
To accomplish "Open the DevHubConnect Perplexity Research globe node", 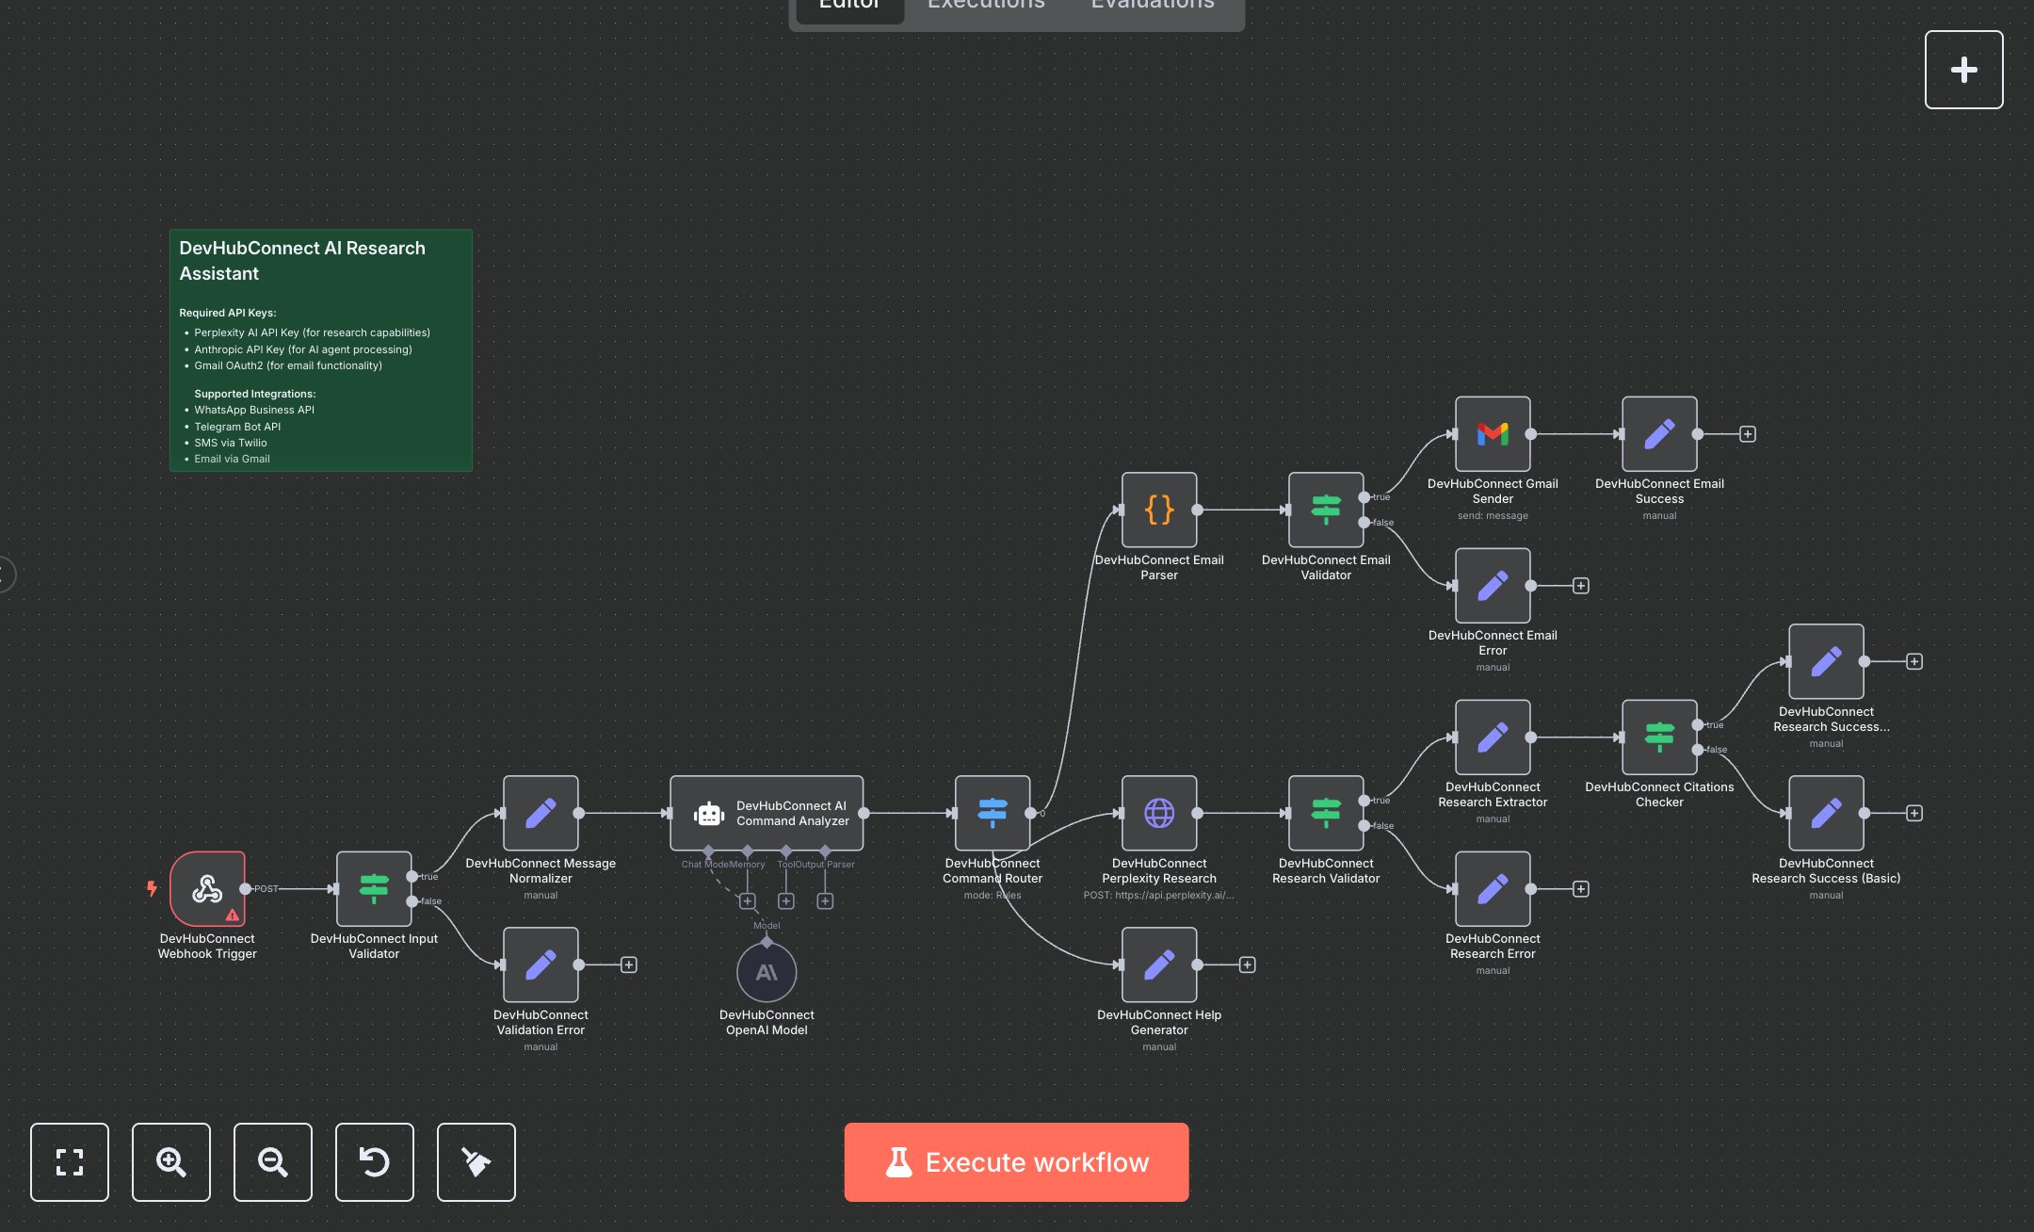I will coord(1159,813).
